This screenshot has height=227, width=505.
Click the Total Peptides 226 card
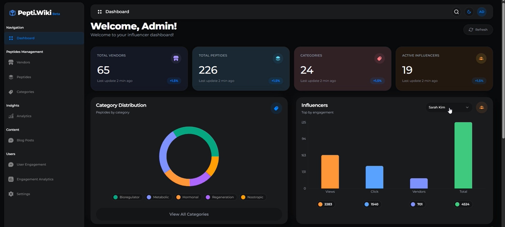point(241,69)
